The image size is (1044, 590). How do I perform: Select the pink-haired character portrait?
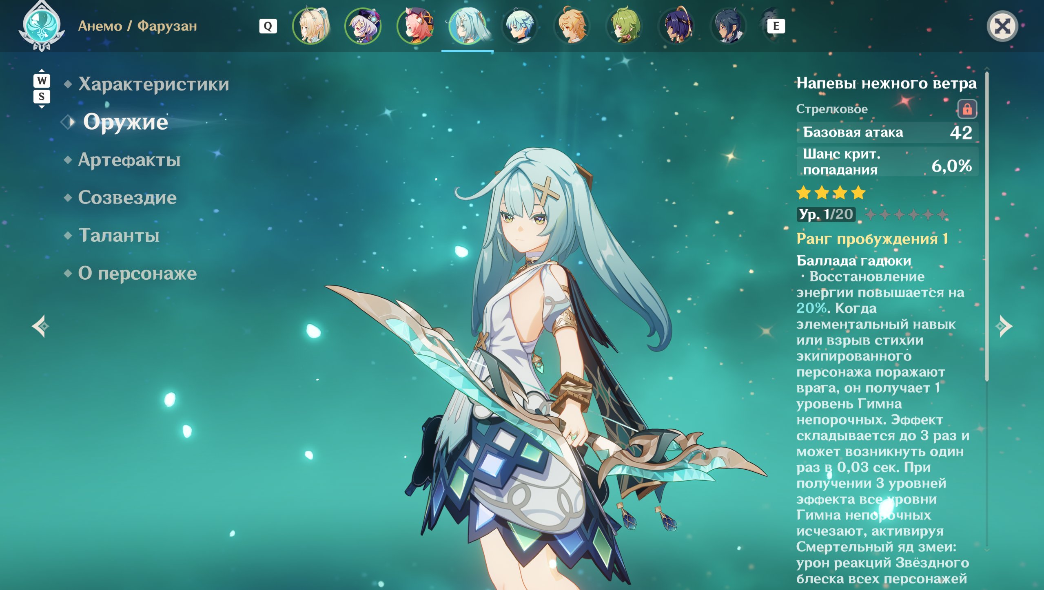tap(415, 26)
